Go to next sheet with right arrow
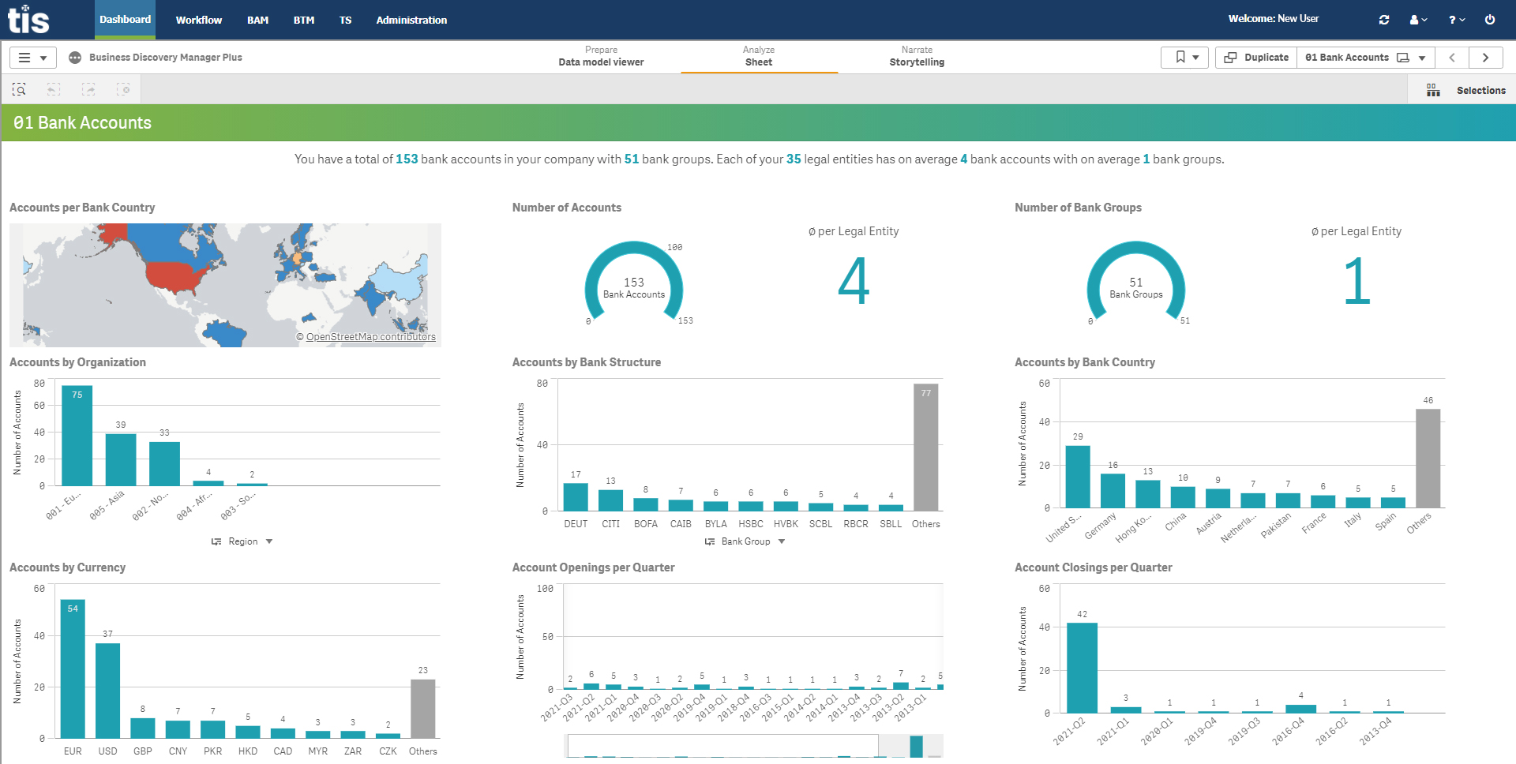The image size is (1516, 764). [1487, 57]
